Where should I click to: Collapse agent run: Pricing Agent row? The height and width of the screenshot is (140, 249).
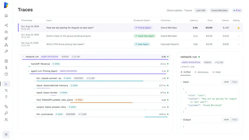click(29, 71)
